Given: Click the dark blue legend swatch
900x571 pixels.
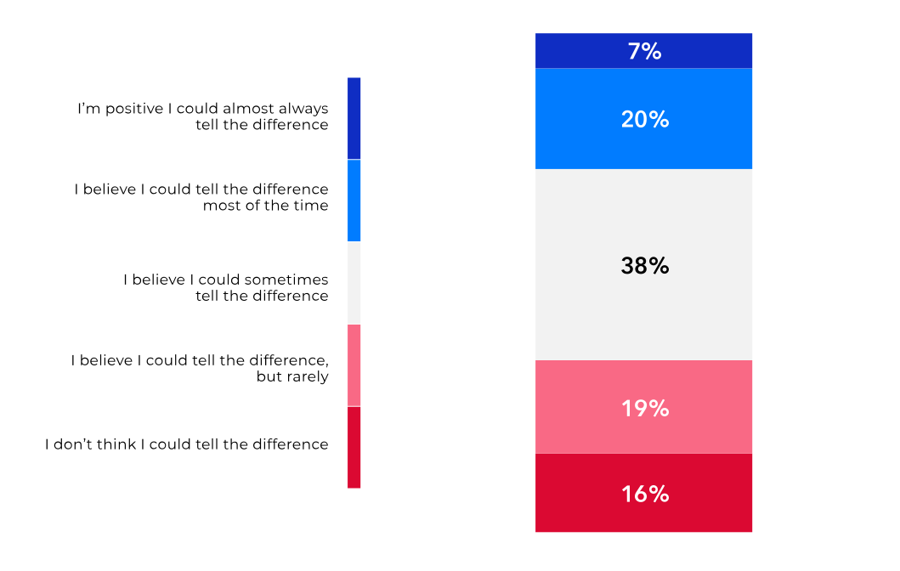Looking at the screenshot, I should pos(354,118).
